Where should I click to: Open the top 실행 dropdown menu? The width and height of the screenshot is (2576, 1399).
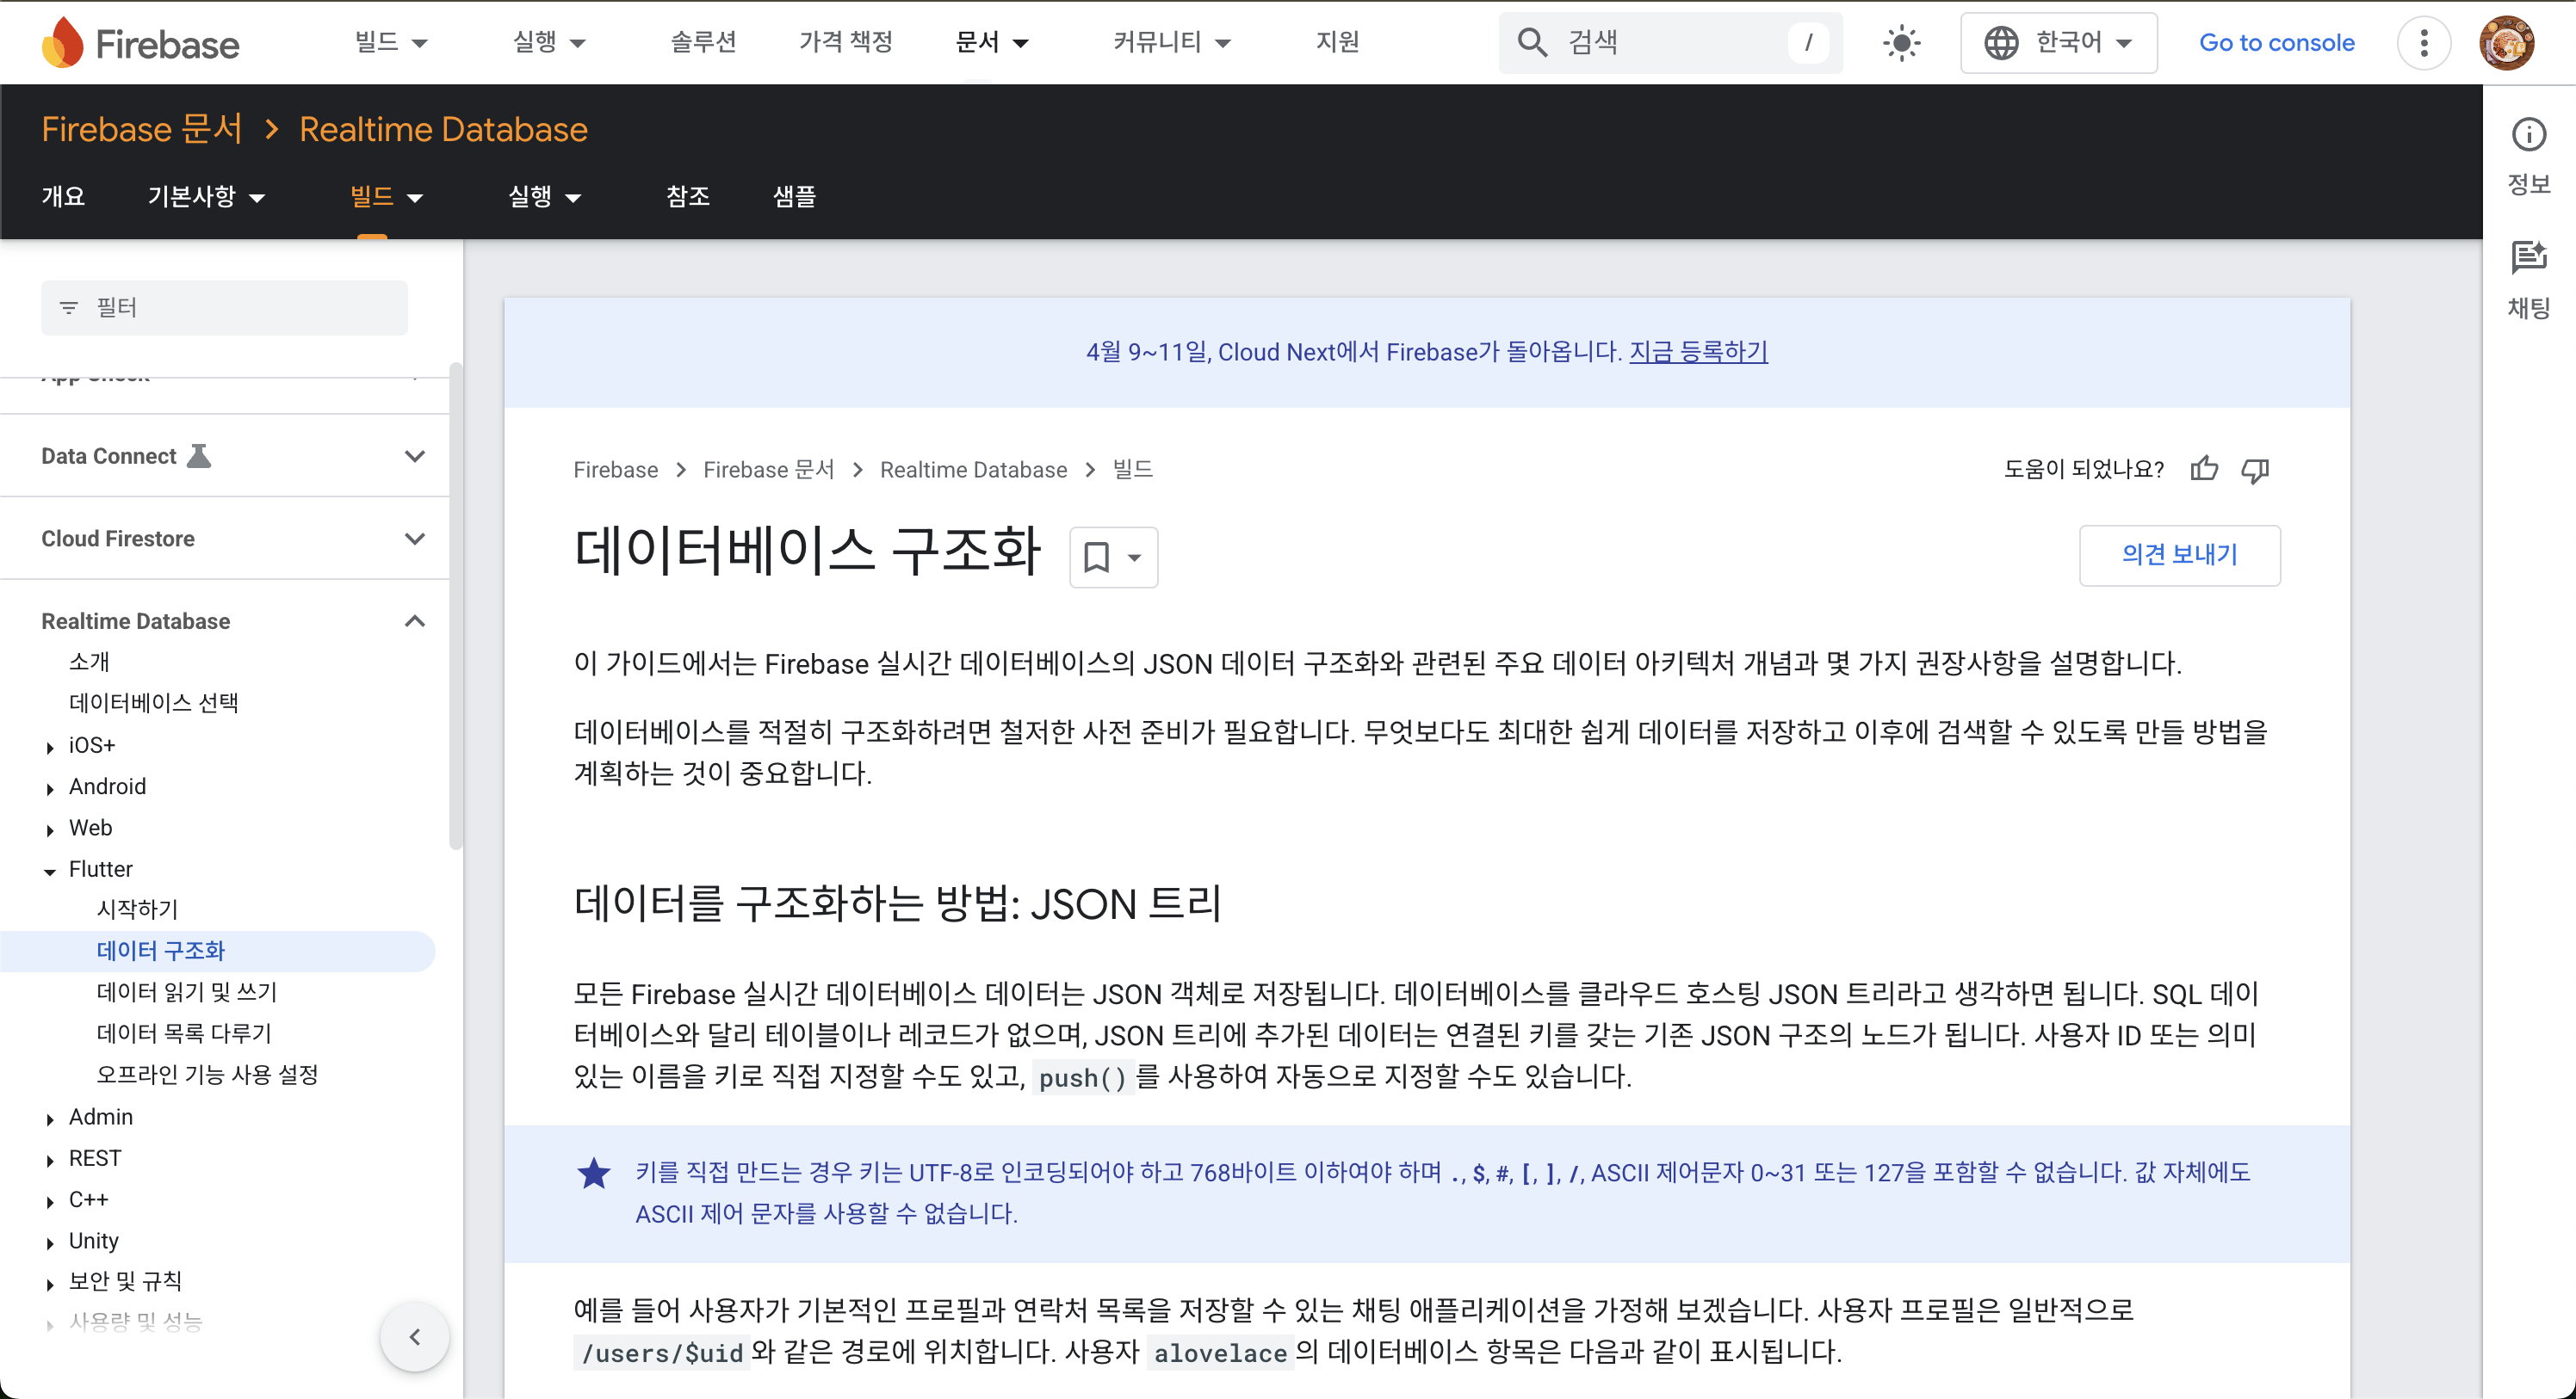tap(549, 42)
